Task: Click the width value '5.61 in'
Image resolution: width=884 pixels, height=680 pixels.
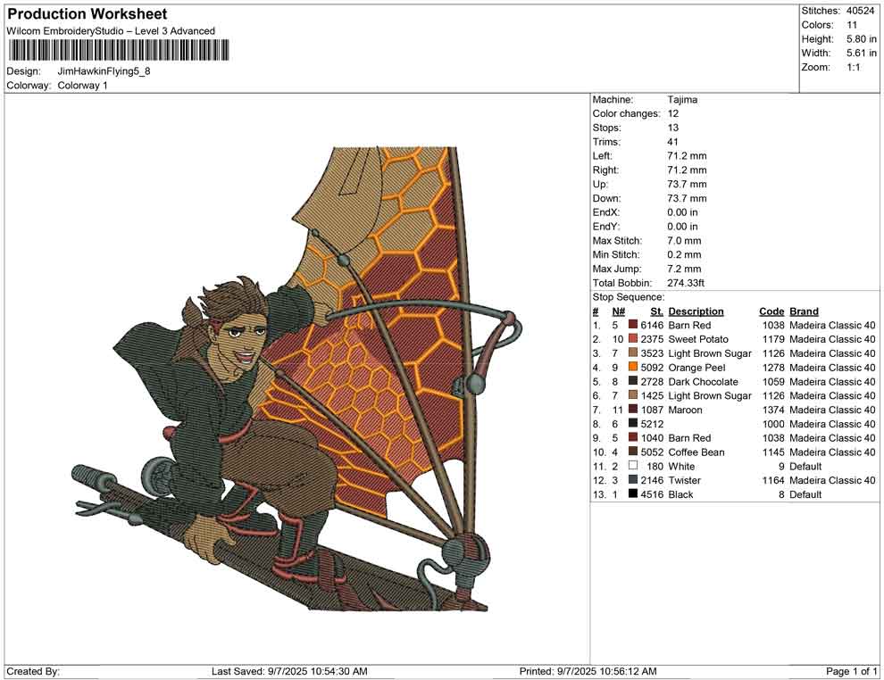Action: 862,53
